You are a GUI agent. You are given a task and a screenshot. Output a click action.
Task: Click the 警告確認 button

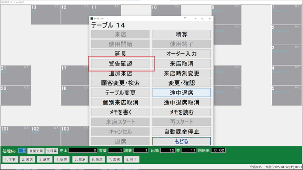click(121, 64)
